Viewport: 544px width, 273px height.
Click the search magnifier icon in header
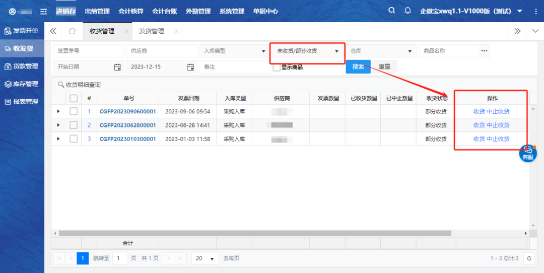392,11
